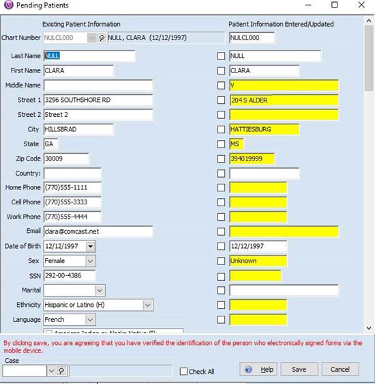Screen dimensions: 375x384
Task: Click the updated Sex Unknown field
Action: 258,261
